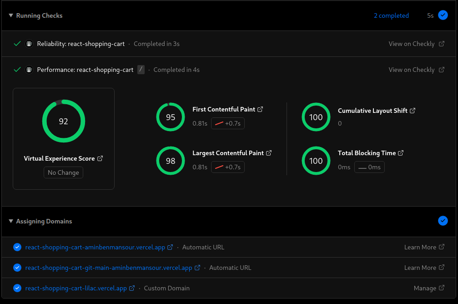The width and height of the screenshot is (458, 304).
Task: Open First Contentful Paint info link icon
Action: (260, 109)
